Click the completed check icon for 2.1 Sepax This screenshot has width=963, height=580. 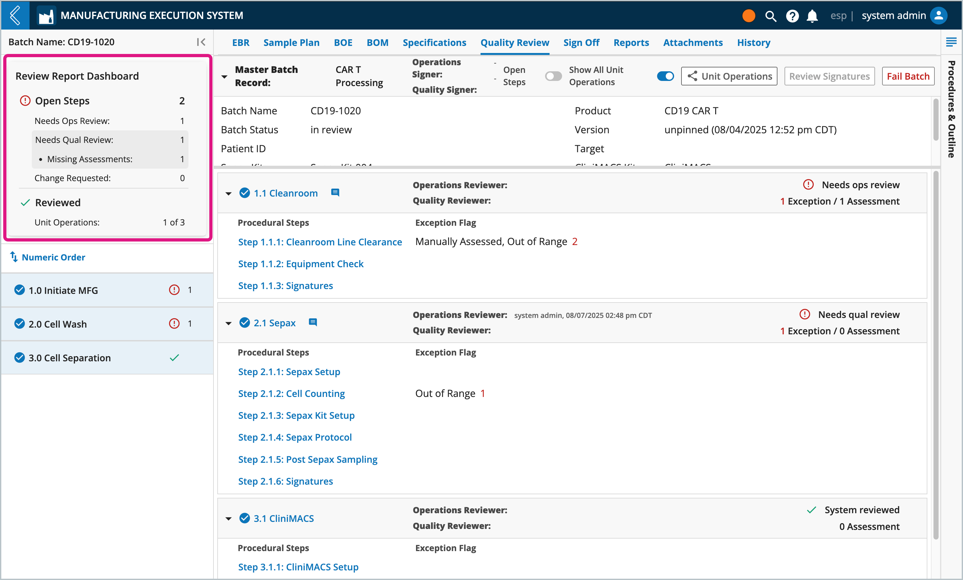[245, 322]
